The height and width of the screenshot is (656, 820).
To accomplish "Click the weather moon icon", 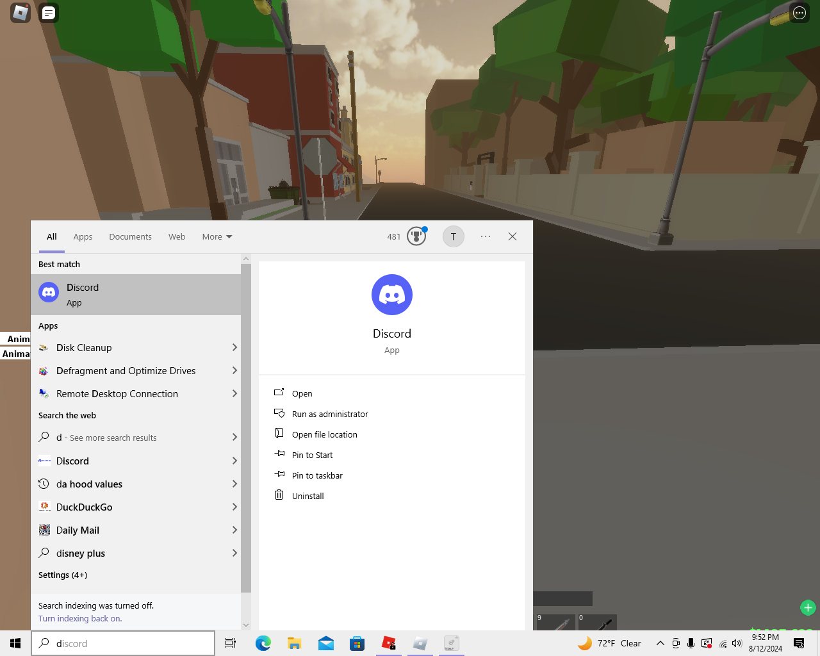I will [x=585, y=643].
